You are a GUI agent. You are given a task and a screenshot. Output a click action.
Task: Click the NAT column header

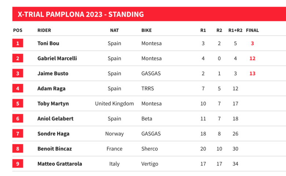point(114,30)
